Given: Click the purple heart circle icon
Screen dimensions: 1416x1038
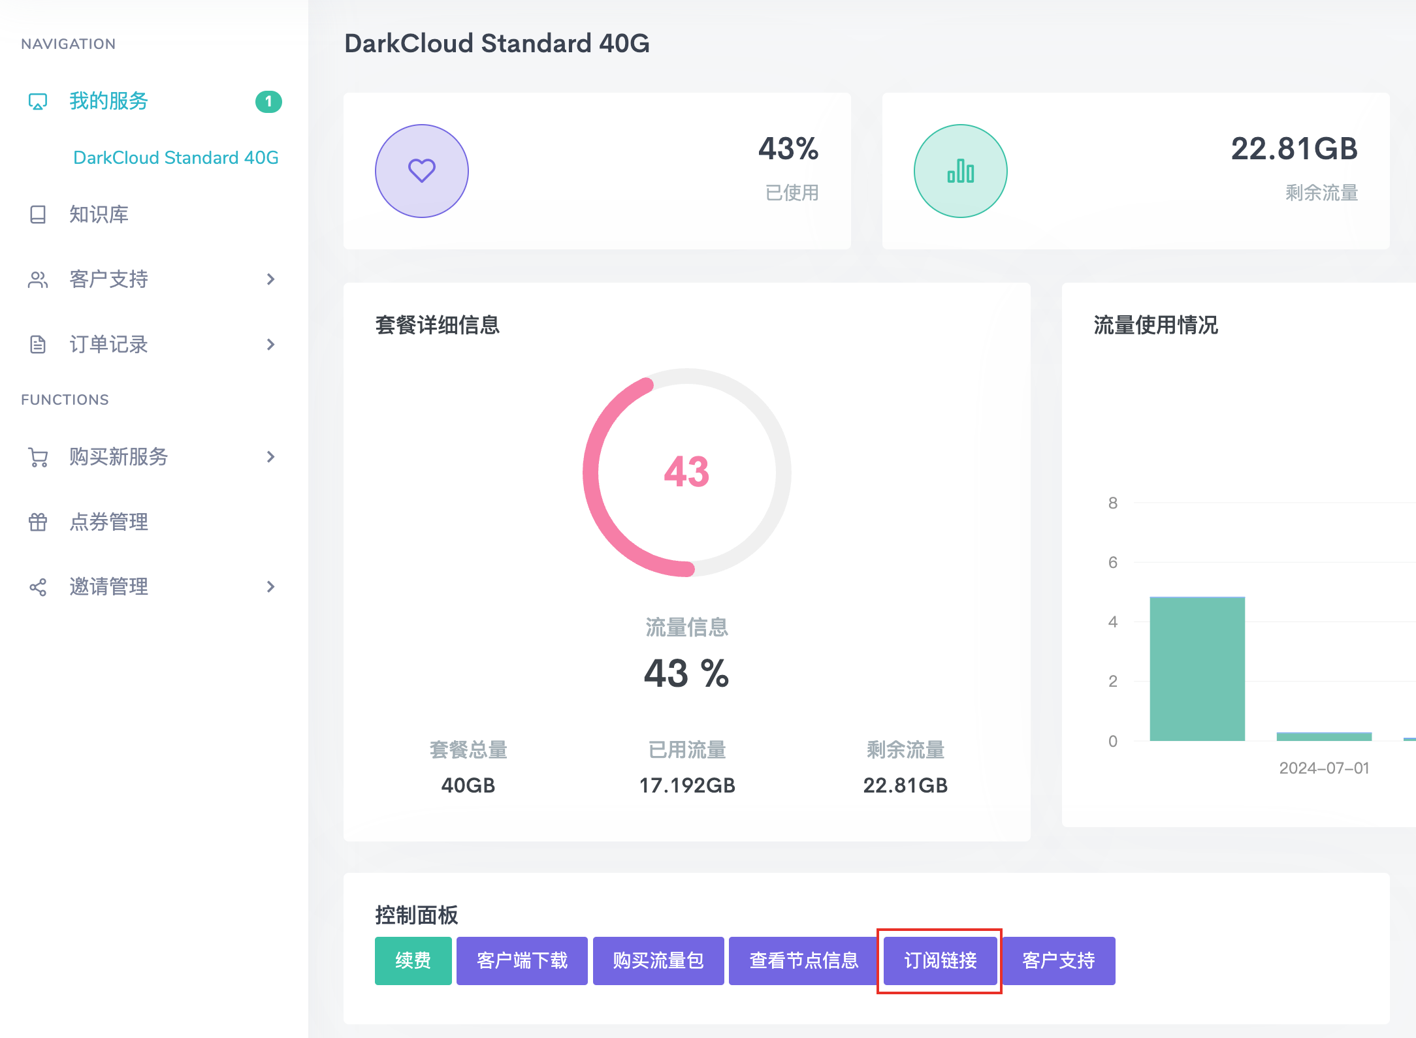Looking at the screenshot, I should [422, 171].
